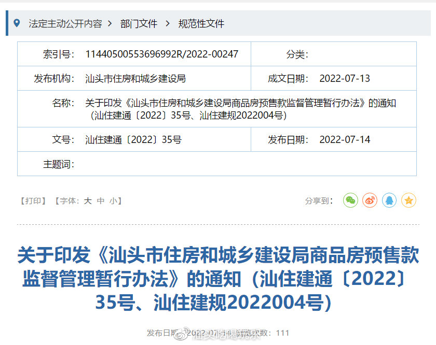Image resolution: width=436 pixels, height=345 pixels.
Task: Click the 主题词 label
Action: [x=59, y=164]
